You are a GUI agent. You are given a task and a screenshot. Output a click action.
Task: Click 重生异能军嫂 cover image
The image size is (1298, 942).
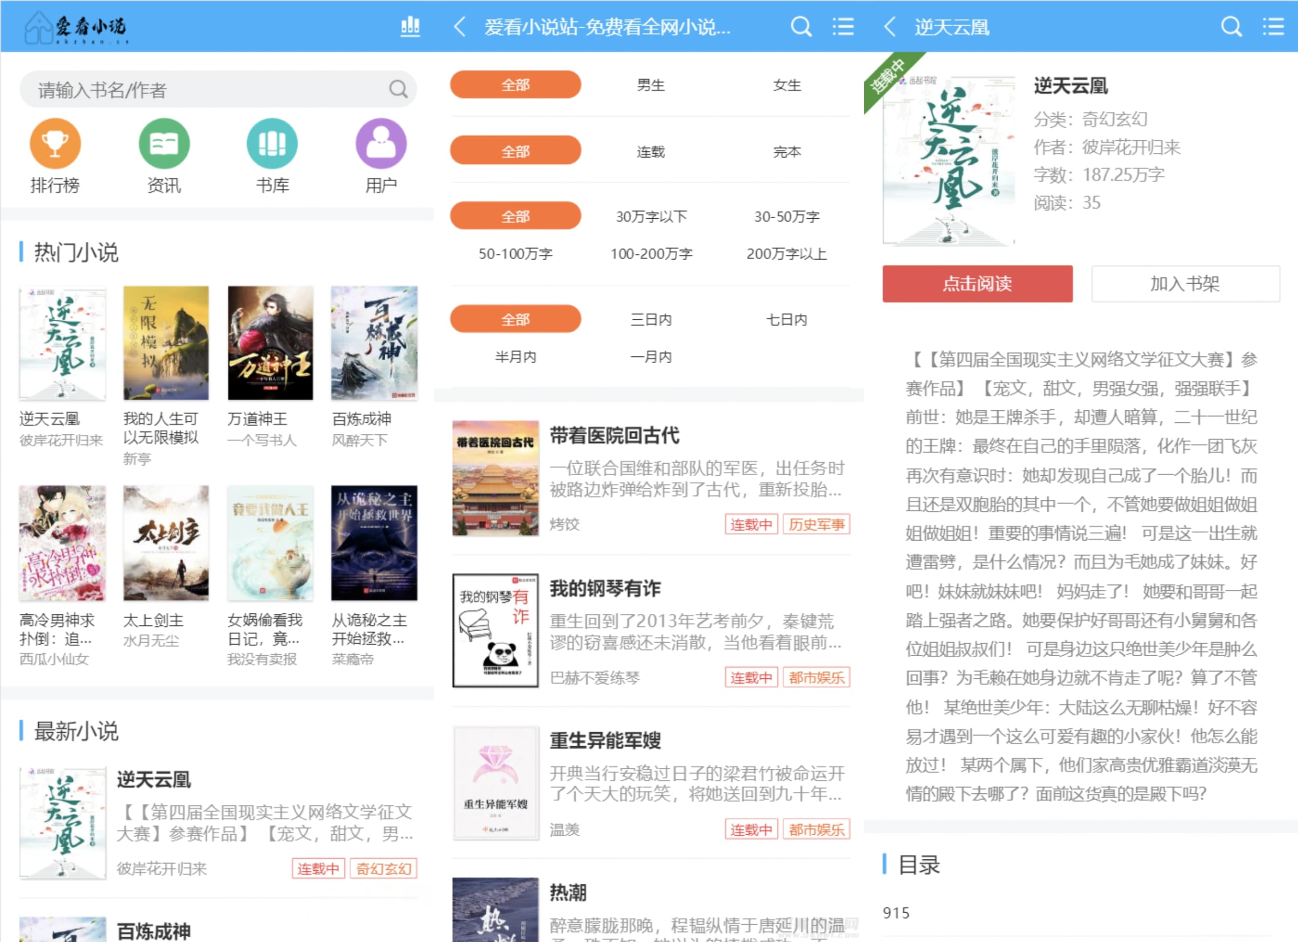point(496,783)
